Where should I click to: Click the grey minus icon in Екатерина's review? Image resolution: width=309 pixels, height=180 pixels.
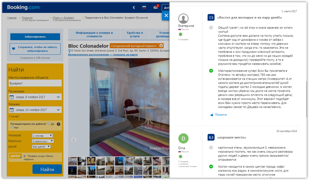(211, 28)
